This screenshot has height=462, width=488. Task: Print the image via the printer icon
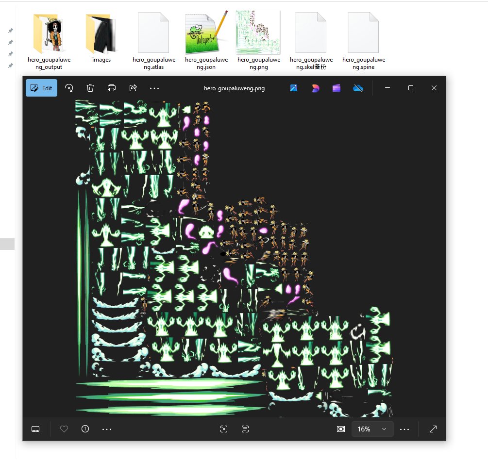[112, 88]
